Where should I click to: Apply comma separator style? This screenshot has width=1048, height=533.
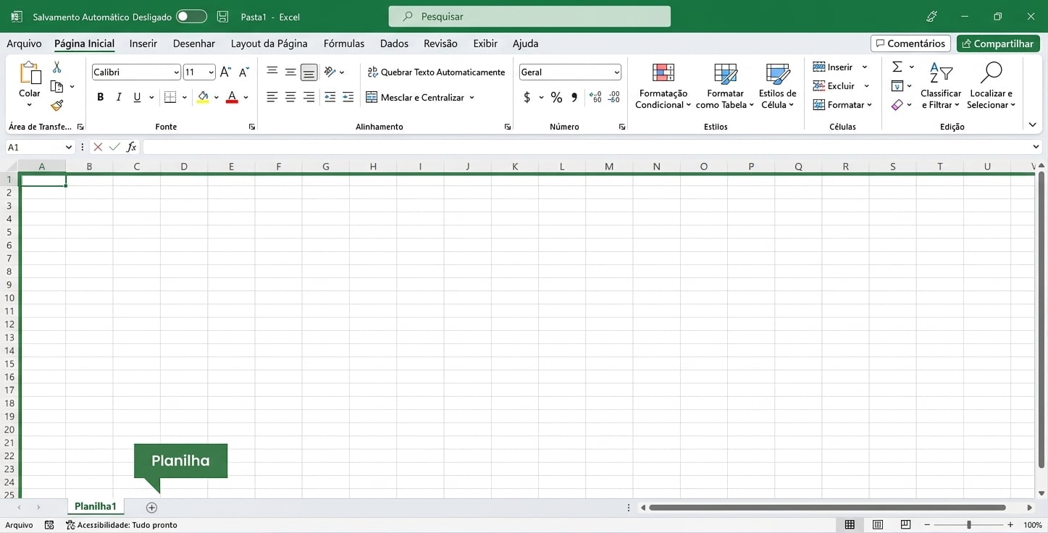coord(574,97)
